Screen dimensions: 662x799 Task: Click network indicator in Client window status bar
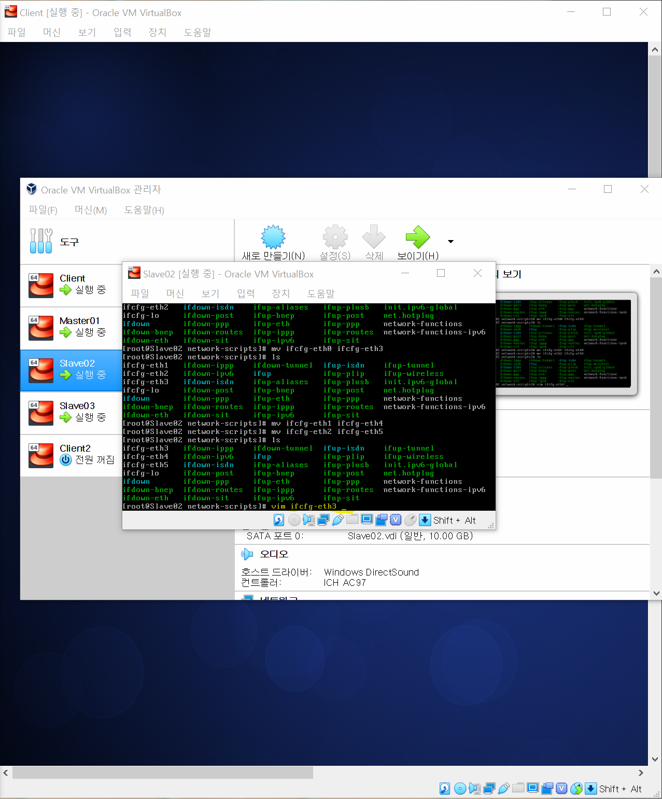[x=489, y=789]
